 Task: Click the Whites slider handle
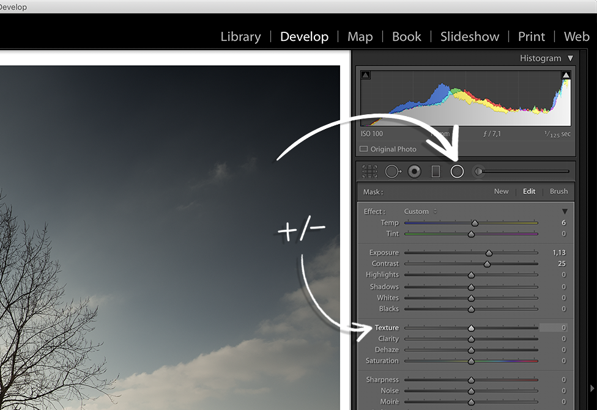pos(472,298)
